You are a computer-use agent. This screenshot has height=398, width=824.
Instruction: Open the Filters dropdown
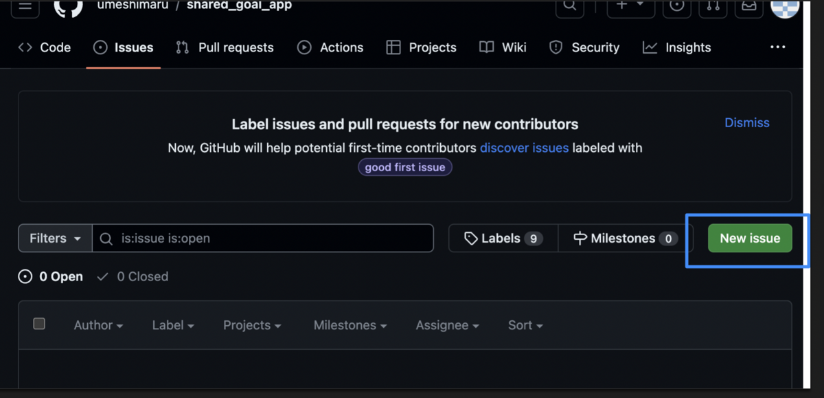coord(54,238)
